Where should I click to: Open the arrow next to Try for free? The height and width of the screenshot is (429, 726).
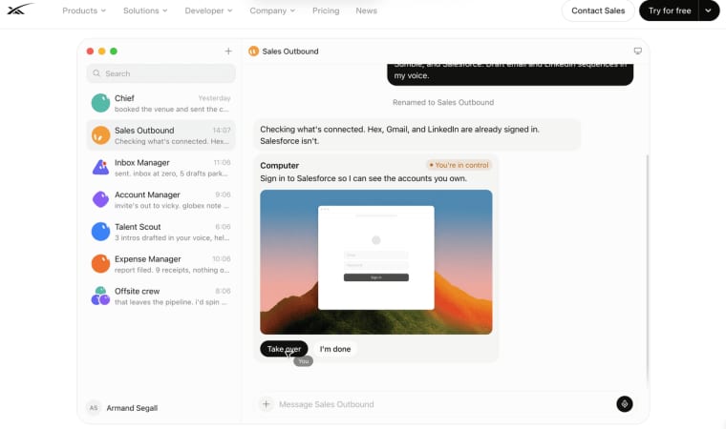[x=709, y=10]
